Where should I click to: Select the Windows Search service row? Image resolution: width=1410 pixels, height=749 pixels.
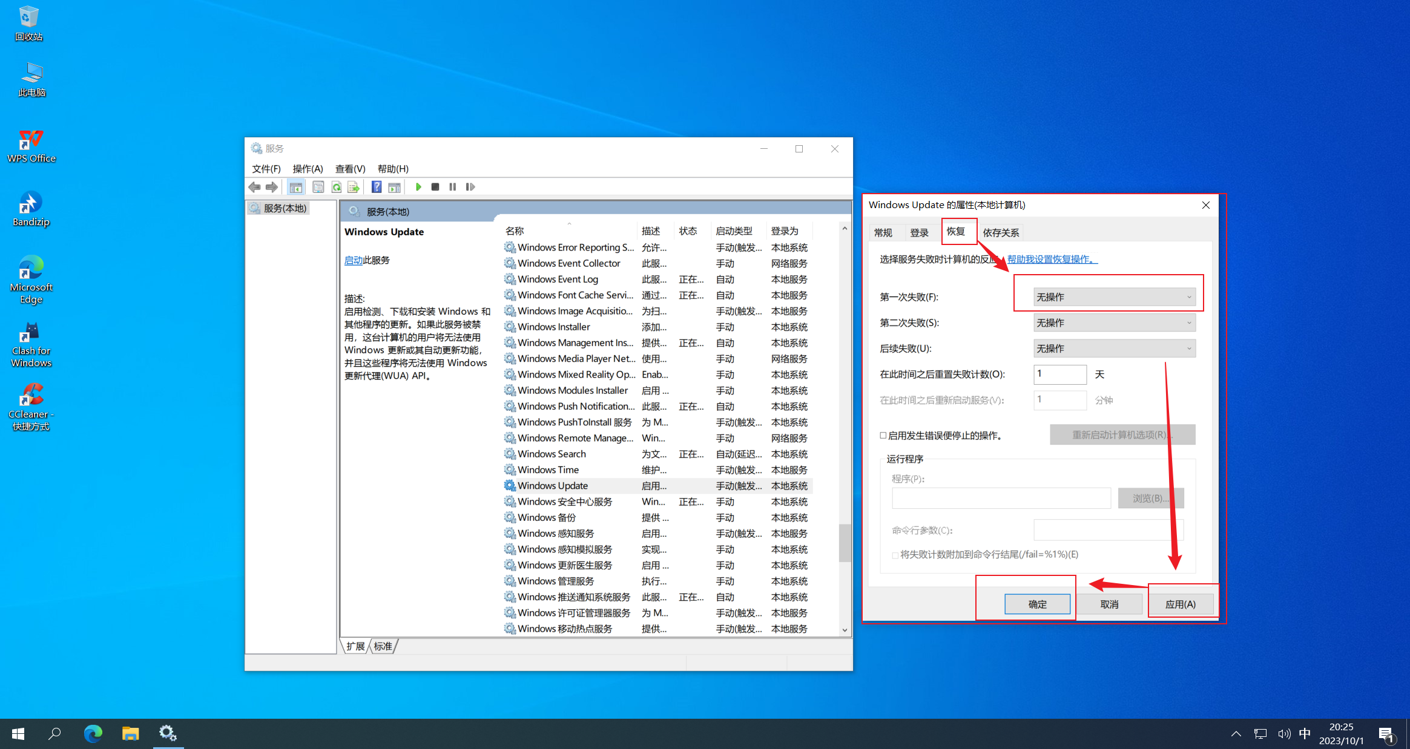(657, 454)
